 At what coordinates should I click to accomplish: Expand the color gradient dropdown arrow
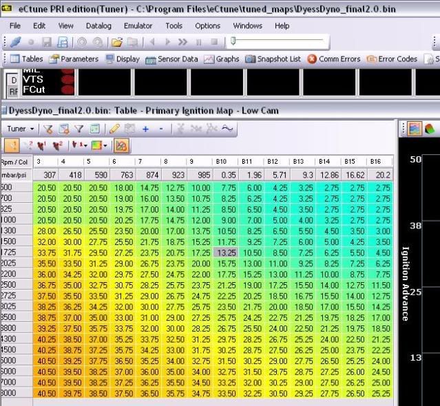pyautogui.click(x=104, y=146)
